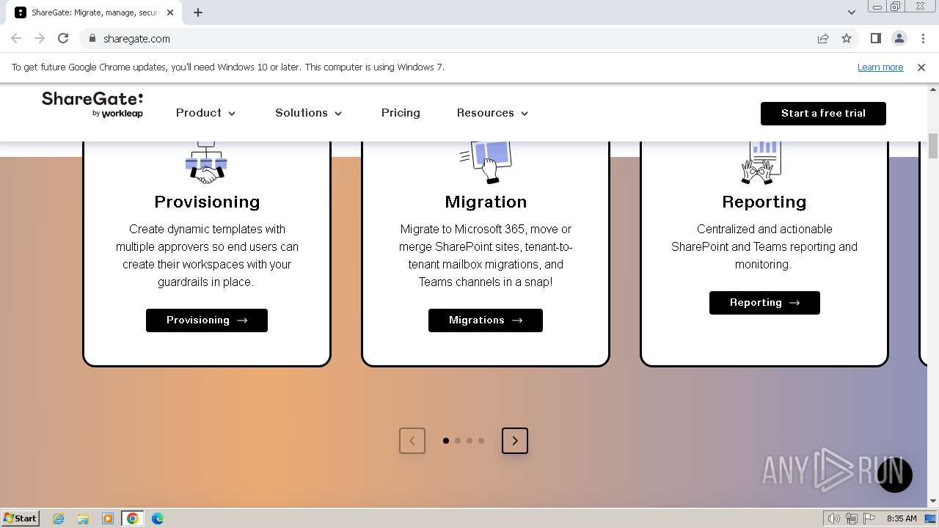Click the Reporting chart illustration

(761, 162)
